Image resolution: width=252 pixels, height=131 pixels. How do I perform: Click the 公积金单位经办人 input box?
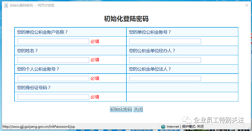coord(165,60)
